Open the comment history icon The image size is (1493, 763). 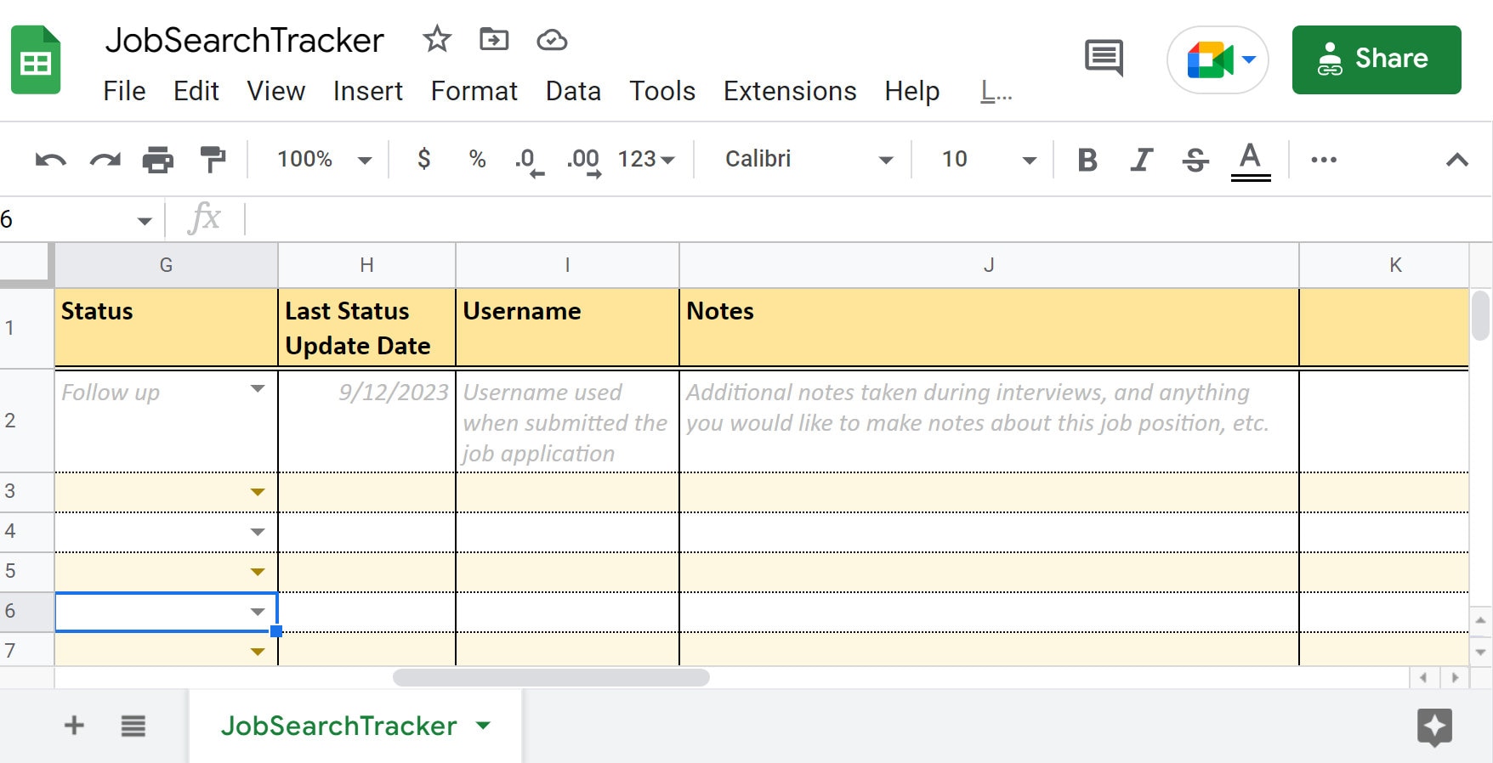pyautogui.click(x=1104, y=59)
